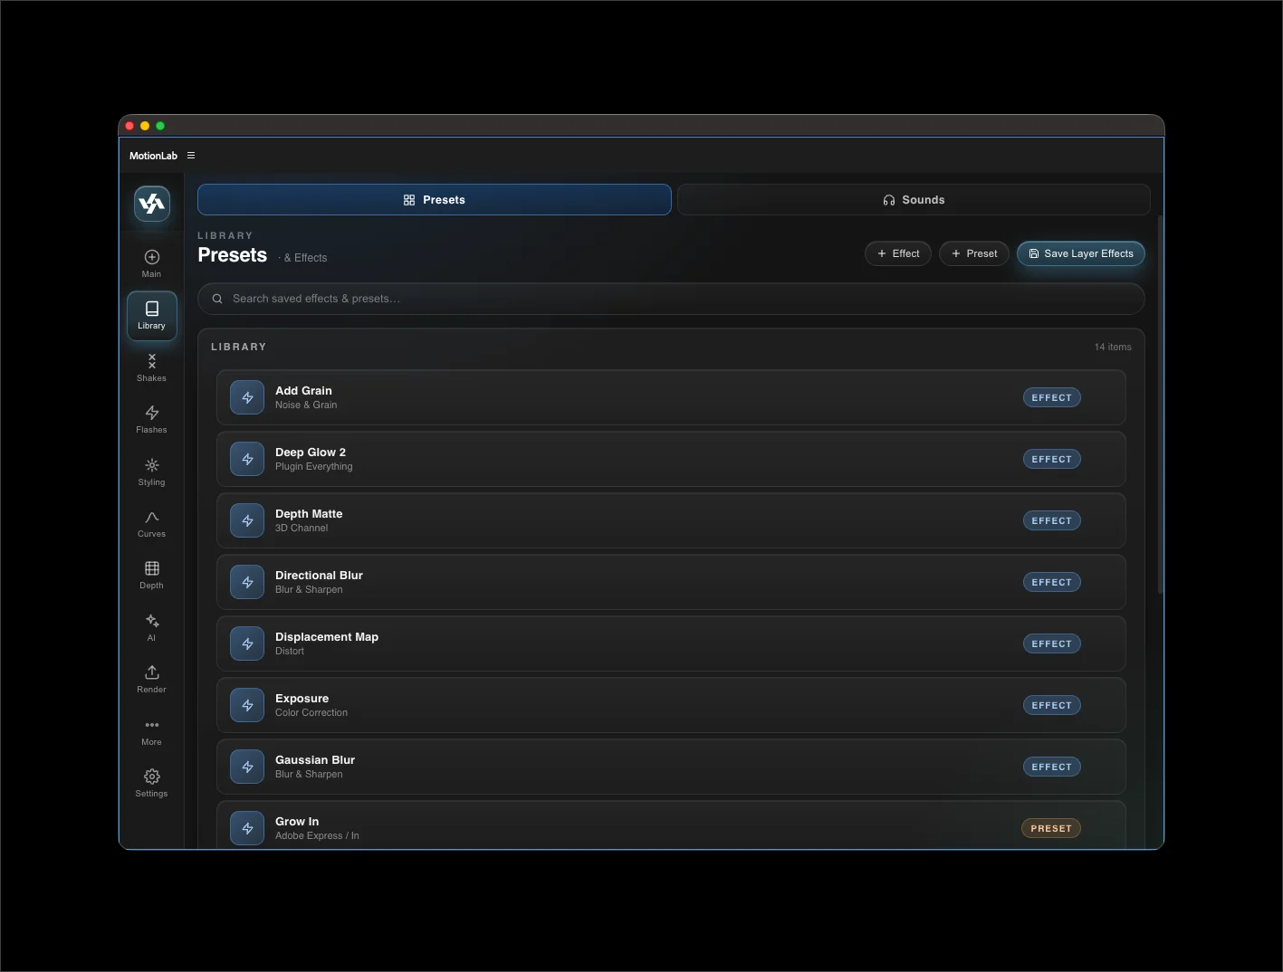Click EFFECT badge on Displacement Map row
1283x972 pixels.
tap(1051, 643)
